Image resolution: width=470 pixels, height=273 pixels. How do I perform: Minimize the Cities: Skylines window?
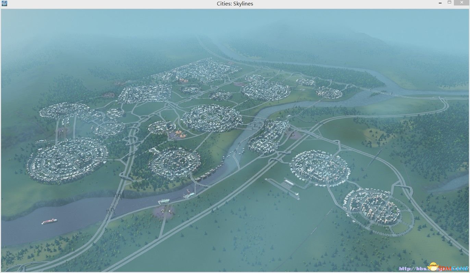(440, 3)
